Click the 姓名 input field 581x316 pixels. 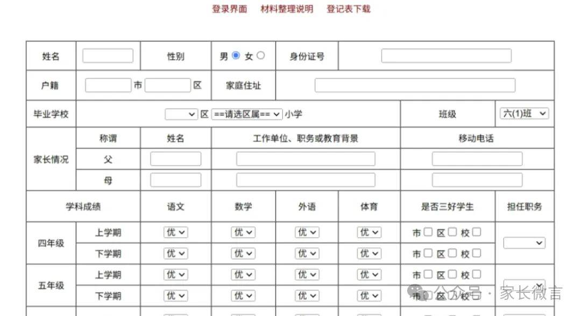pos(108,56)
